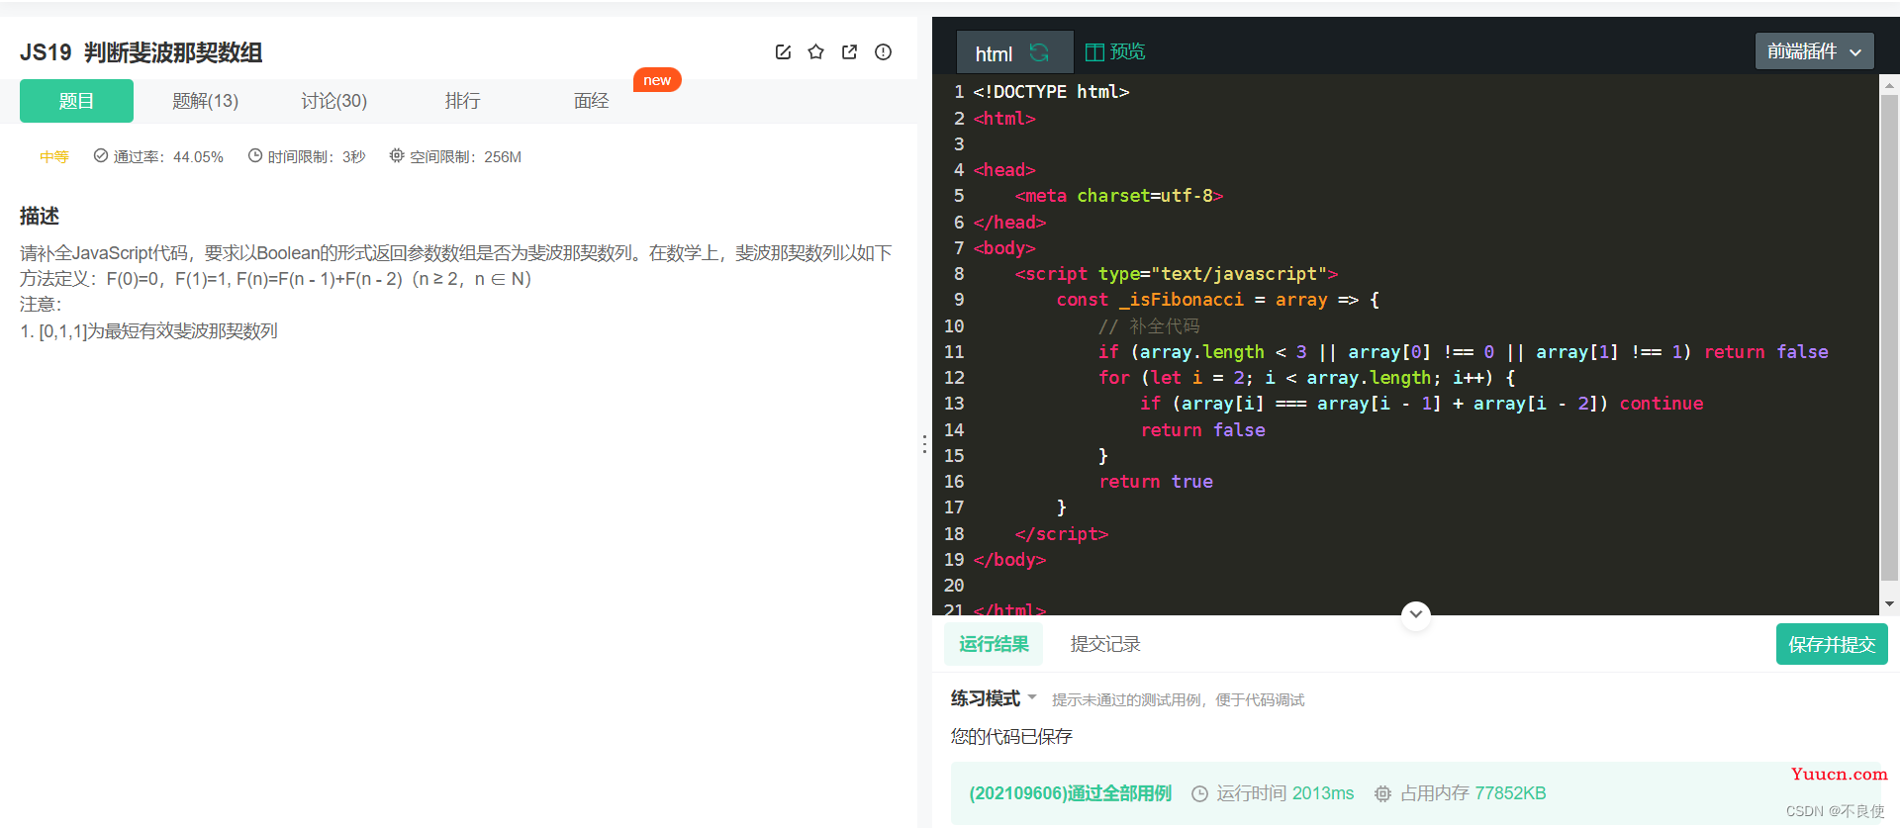Click scrollbar up arrow in editor
This screenshot has height=828, width=1900.
(x=1890, y=86)
